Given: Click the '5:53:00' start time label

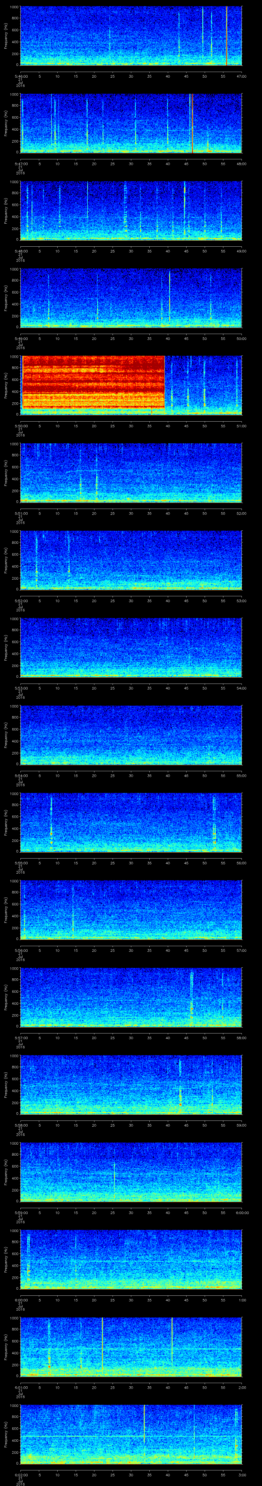Looking at the screenshot, I should tap(21, 688).
